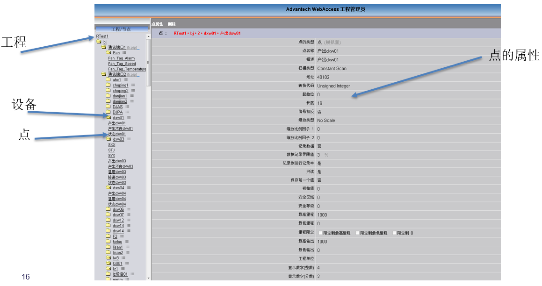The height and width of the screenshot is (286, 542).
Task: Select the 产出不良dxw01 tag
Action: point(120,129)
